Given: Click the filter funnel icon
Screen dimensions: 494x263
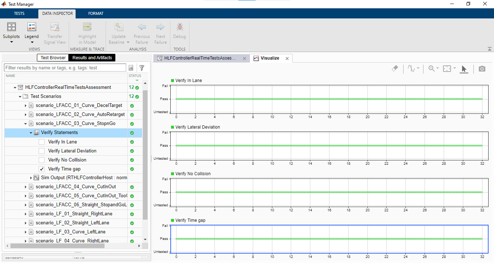Looking at the screenshot, I should pyautogui.click(x=142, y=68).
